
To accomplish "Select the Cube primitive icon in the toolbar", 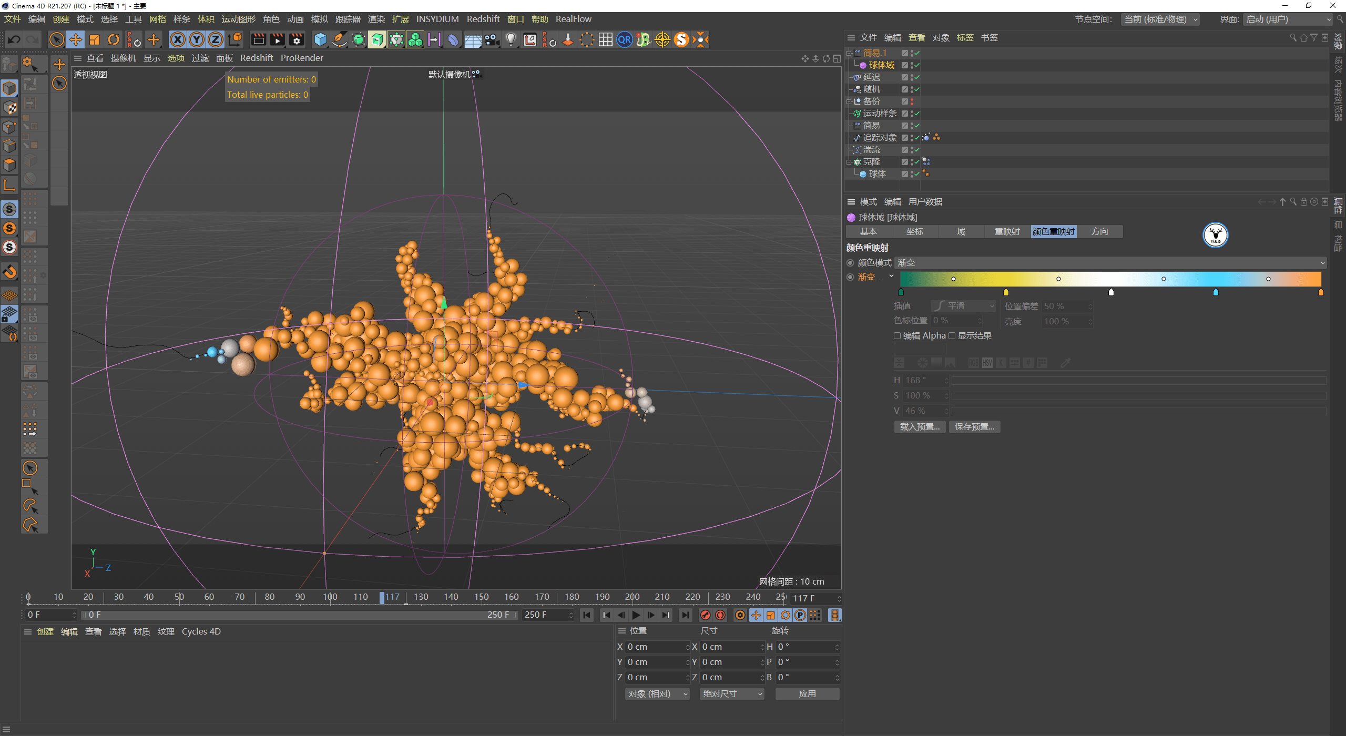I will coord(320,39).
